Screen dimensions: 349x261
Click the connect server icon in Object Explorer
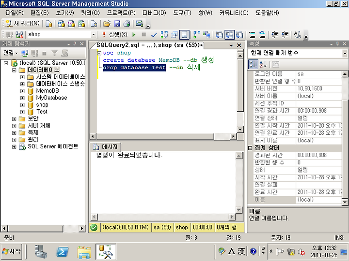tap(25, 53)
